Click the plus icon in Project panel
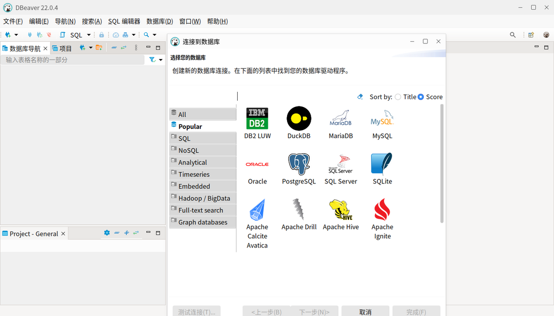 point(127,233)
